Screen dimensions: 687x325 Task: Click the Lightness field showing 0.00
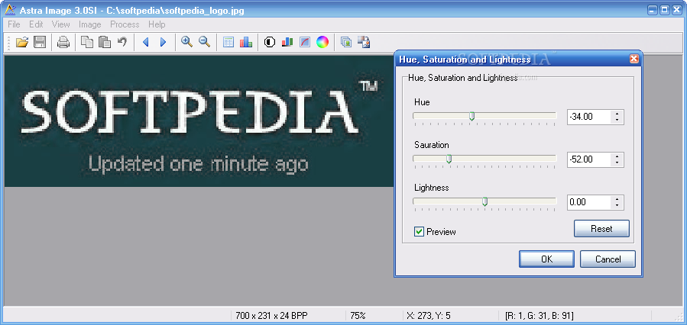tap(589, 202)
